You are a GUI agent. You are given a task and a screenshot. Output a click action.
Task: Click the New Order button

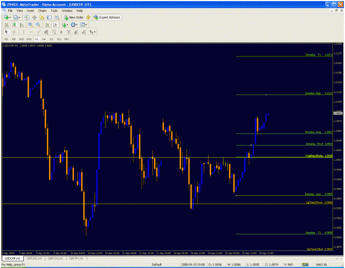click(x=74, y=17)
